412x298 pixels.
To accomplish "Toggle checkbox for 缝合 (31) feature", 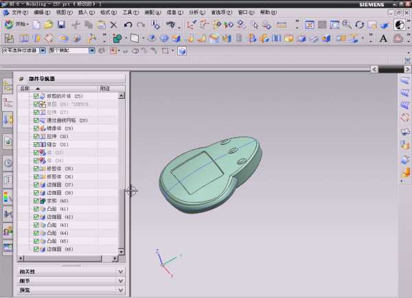I will (36, 145).
